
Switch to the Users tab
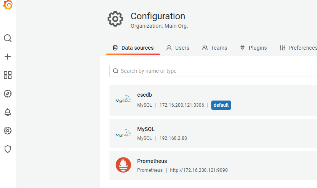click(x=178, y=48)
